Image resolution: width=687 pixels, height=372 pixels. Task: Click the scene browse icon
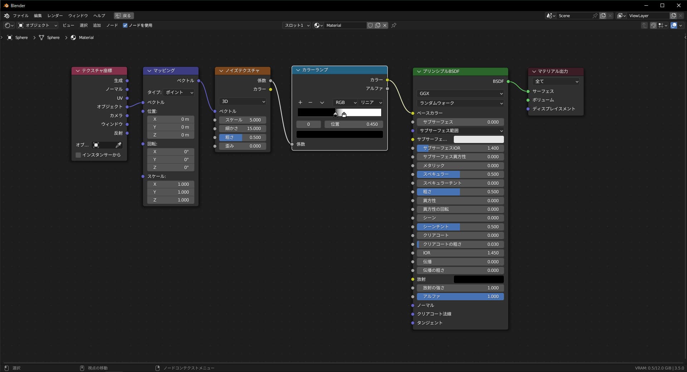point(551,16)
